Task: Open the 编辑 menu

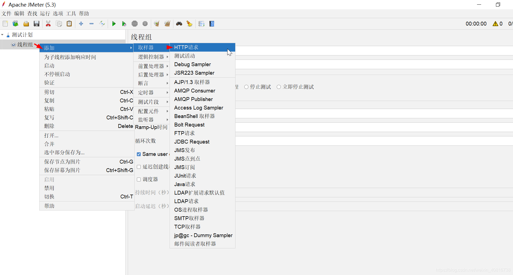Action: pyautogui.click(x=19, y=14)
